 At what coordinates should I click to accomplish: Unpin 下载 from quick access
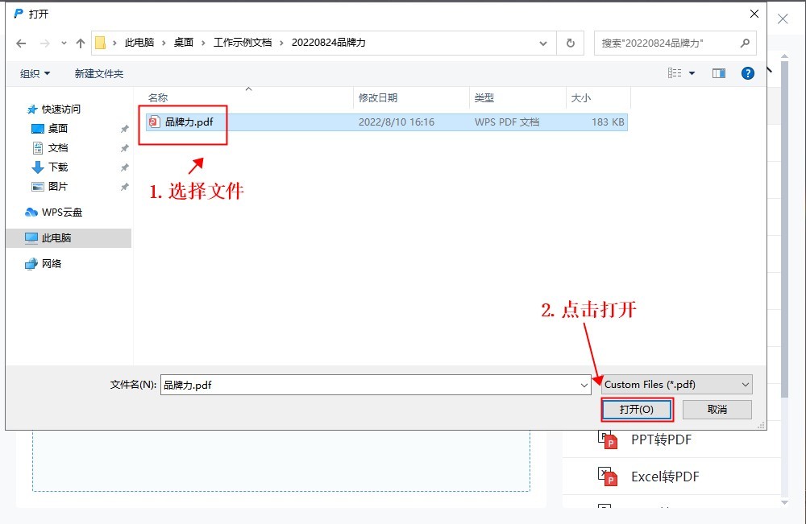(125, 167)
